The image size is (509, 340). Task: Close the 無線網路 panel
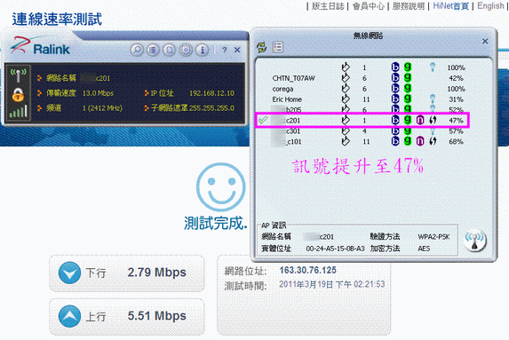tap(485, 41)
